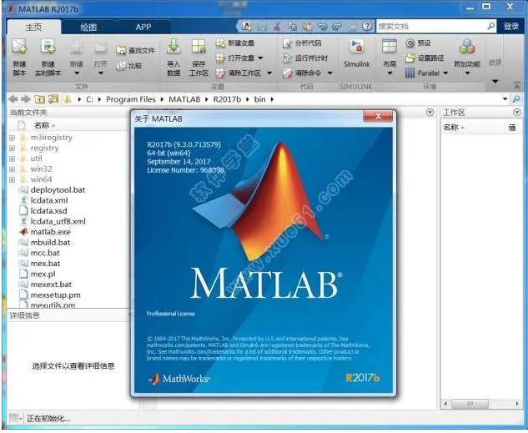The height and width of the screenshot is (433, 528).
Task: Close the About MATLAB dialog
Action: click(378, 117)
